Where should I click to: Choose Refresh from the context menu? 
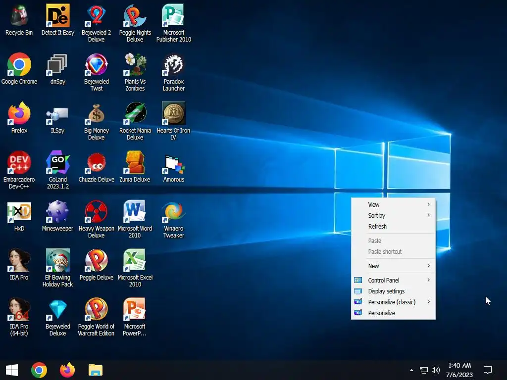pos(393,227)
